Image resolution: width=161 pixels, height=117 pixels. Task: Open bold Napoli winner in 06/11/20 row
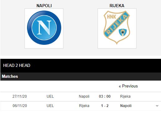click(126, 106)
